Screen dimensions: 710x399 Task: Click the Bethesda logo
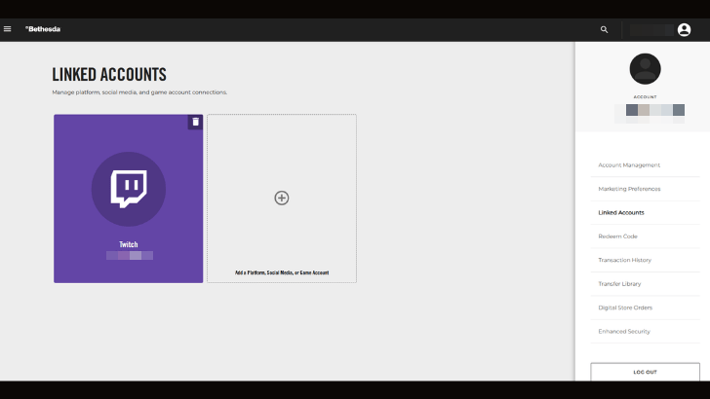[x=42, y=29]
